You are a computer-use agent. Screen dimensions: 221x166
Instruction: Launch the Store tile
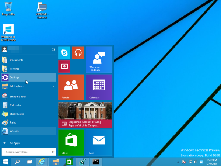(71, 142)
